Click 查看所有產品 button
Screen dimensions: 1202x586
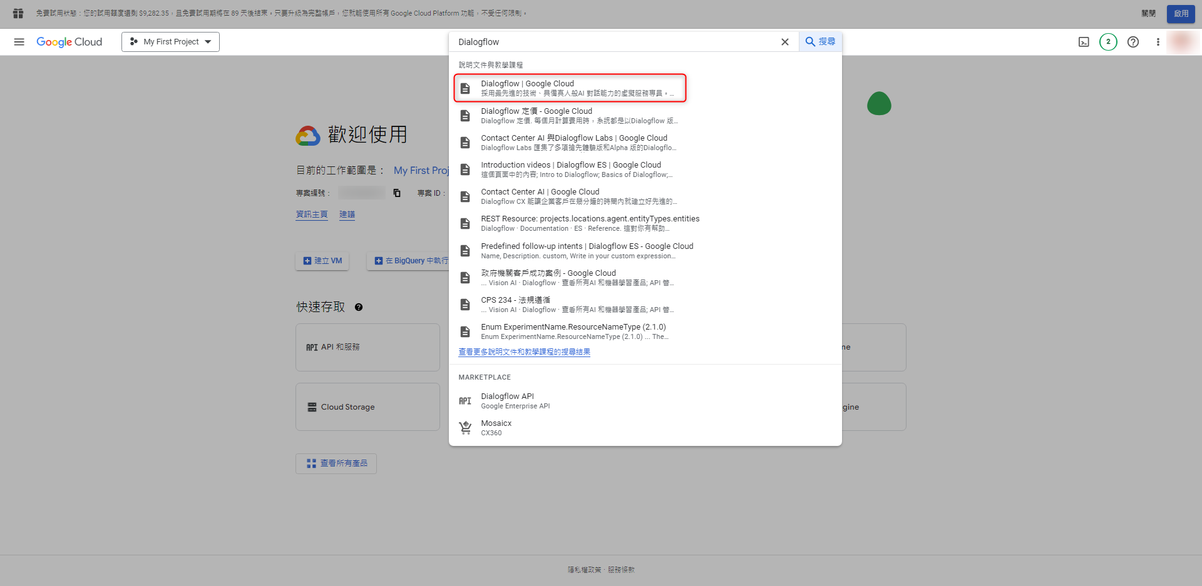[x=336, y=463]
